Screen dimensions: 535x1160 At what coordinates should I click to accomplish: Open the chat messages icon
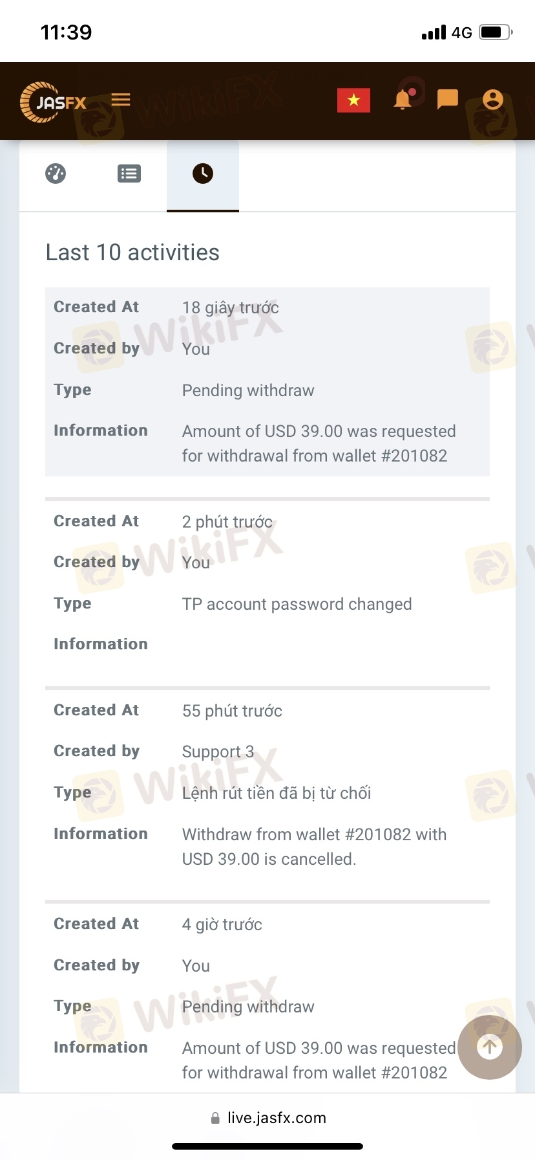pyautogui.click(x=447, y=100)
